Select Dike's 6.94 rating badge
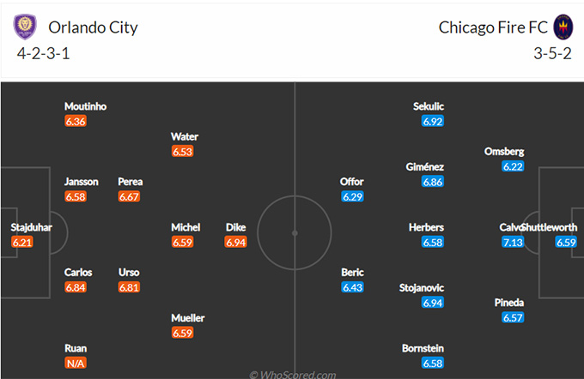This screenshot has width=584, height=379. coord(236,242)
